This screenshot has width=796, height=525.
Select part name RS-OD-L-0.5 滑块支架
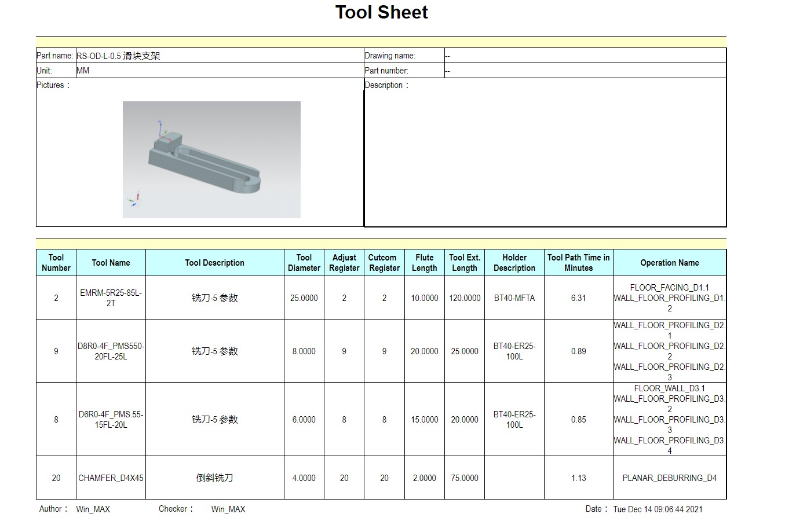[x=118, y=56]
